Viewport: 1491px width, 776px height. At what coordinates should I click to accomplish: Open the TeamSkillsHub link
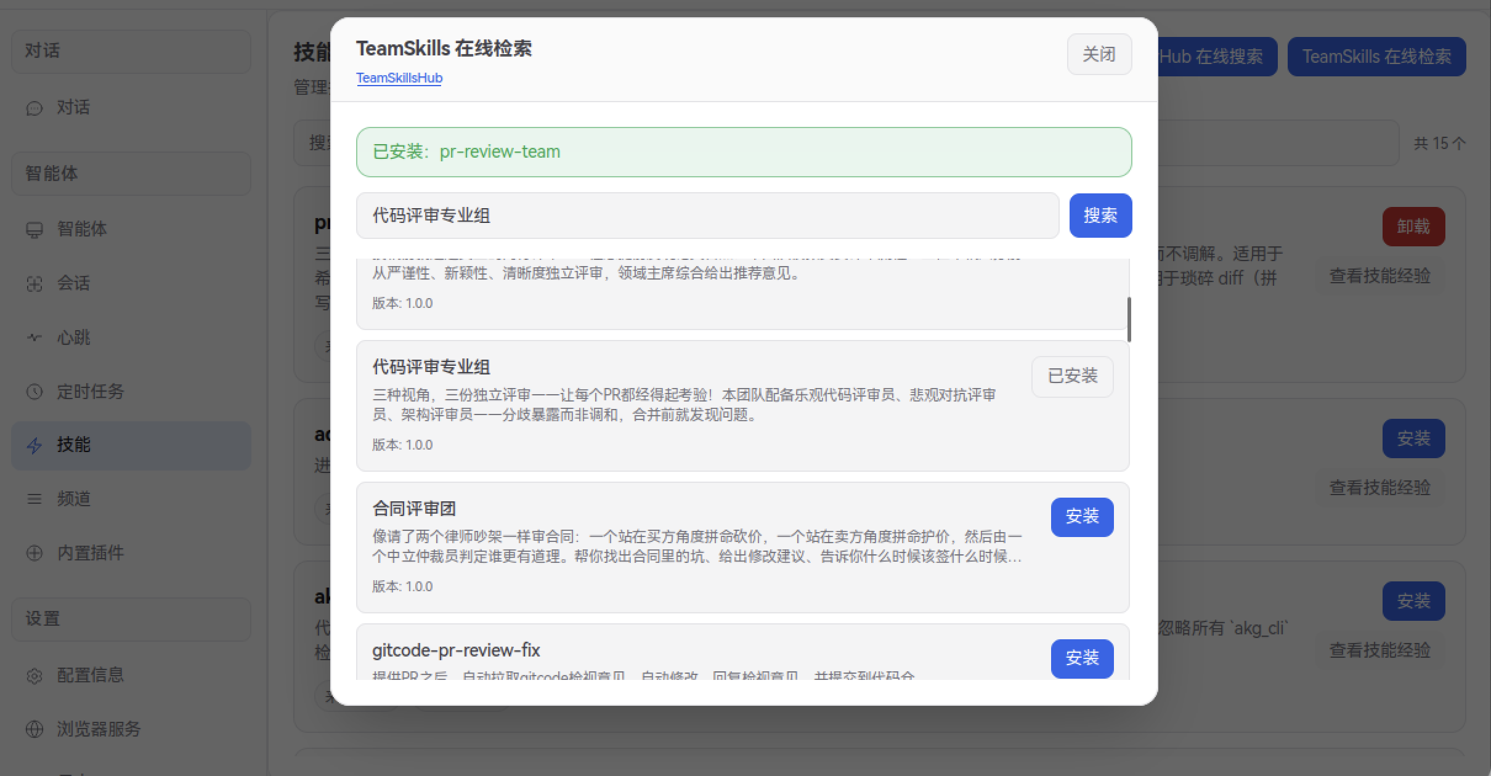[399, 78]
